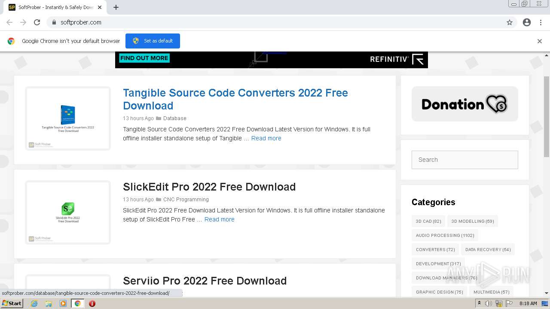Select the 3D MODELLING (59) category tag
550x309 pixels.
point(473,221)
